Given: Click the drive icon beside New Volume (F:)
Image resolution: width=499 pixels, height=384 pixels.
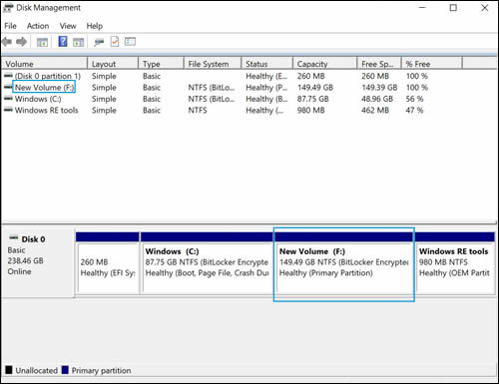Looking at the screenshot, I should pos(9,87).
